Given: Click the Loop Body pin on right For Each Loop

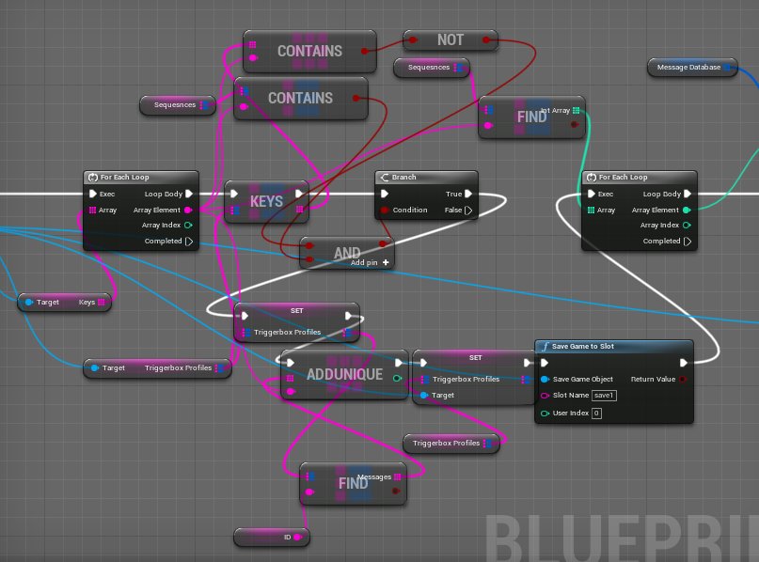Looking at the screenshot, I should (688, 194).
